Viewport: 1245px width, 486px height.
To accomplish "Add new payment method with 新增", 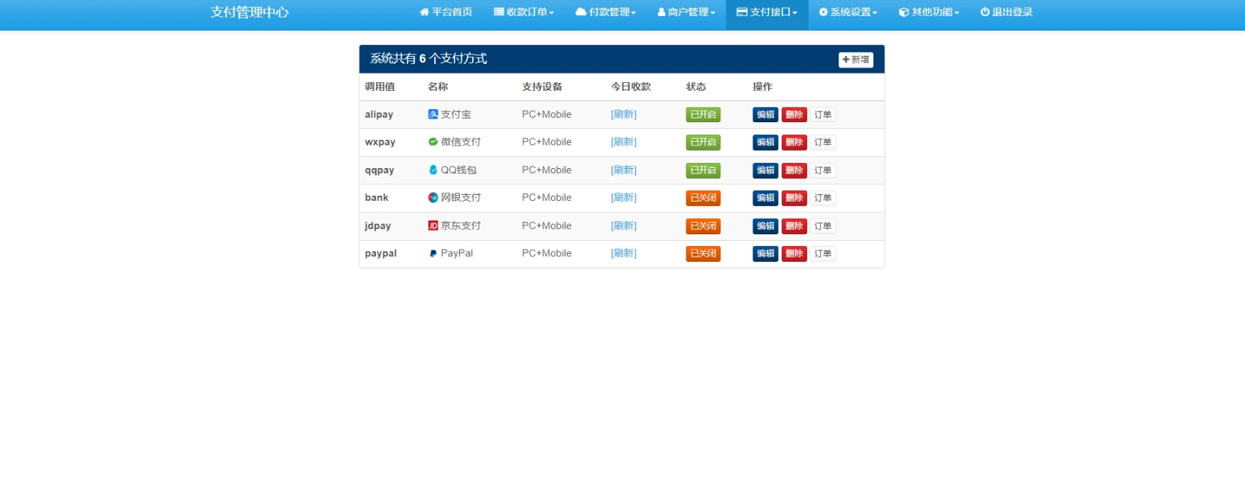I will (x=855, y=60).
